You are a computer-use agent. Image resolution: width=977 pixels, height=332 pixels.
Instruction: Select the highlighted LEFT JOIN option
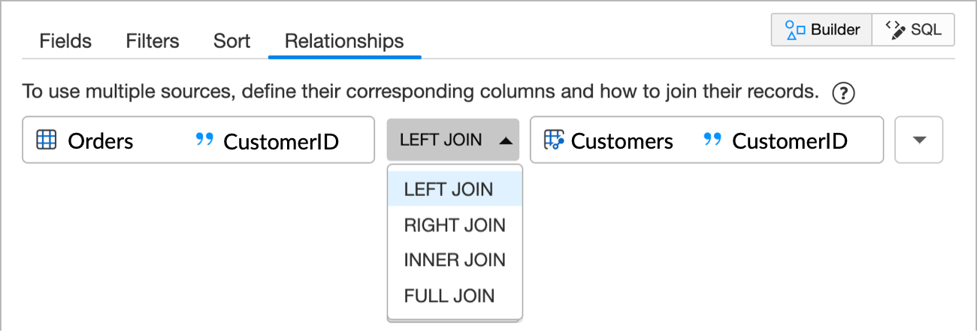[x=449, y=189]
